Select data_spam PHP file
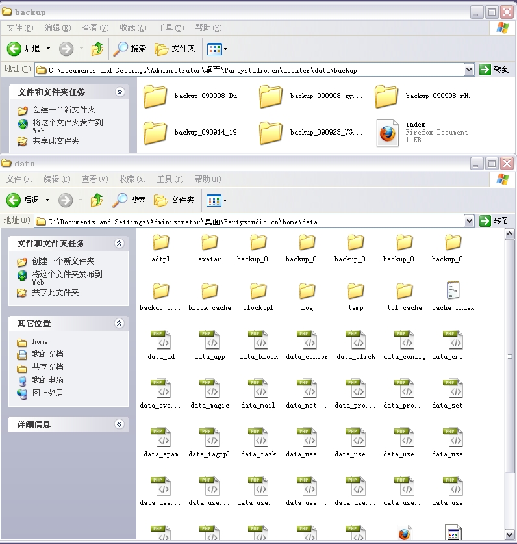Screen dimensions: 517x544 point(161,443)
